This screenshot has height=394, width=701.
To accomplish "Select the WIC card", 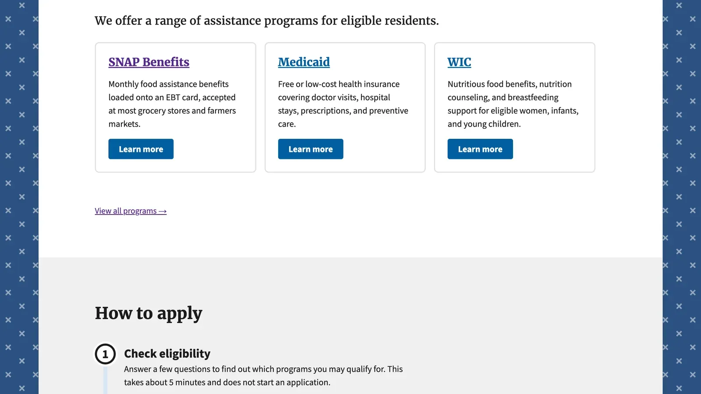I will (x=514, y=107).
